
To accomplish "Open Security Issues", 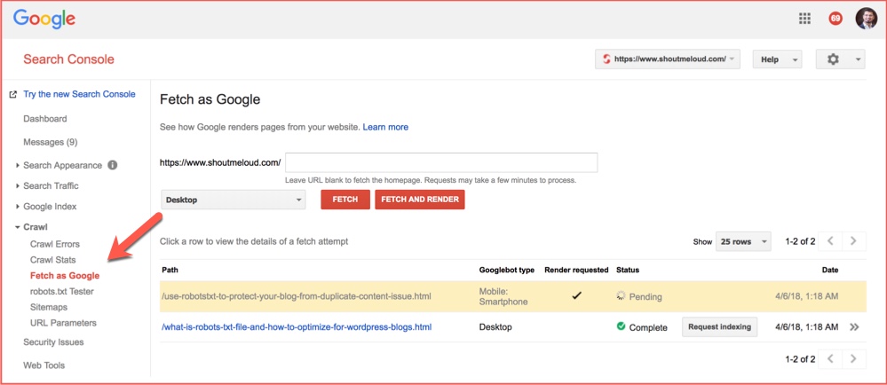I will [53, 342].
